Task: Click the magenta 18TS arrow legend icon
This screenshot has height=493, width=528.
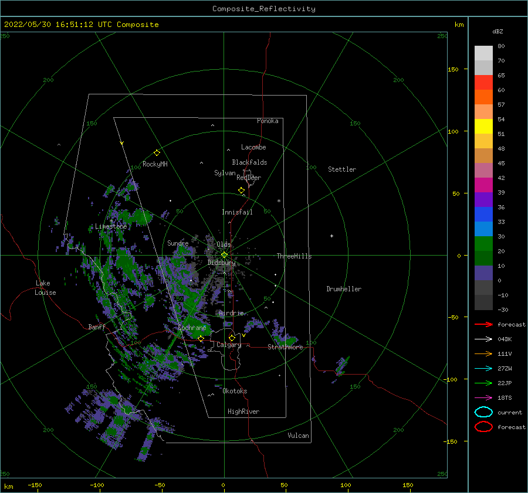Action: coord(483,398)
